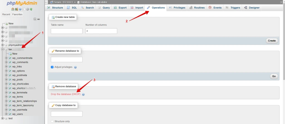285x124 pixels.
Task: Open the SQL tab
Action: [x=72, y=8]
